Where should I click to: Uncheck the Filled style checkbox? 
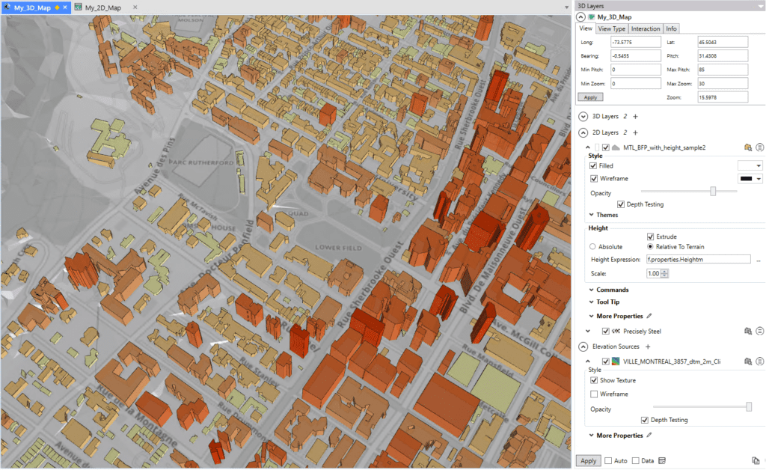pos(594,165)
